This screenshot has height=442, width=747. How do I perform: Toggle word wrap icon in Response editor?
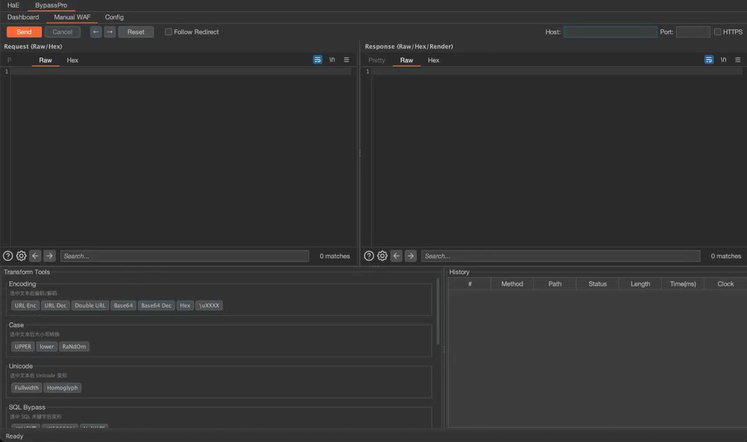pos(709,60)
